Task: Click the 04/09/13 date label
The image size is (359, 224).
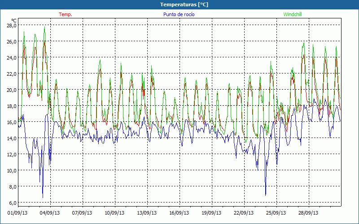Action: [x=50, y=213]
